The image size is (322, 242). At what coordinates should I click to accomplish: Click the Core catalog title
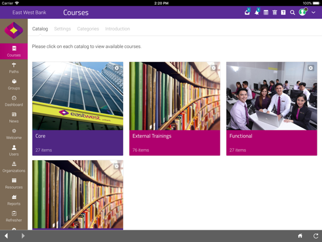(40, 136)
